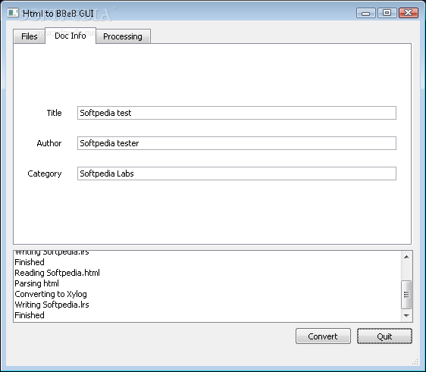Select the Doc Info tab
Screen dimensions: 426x372
coord(70,36)
